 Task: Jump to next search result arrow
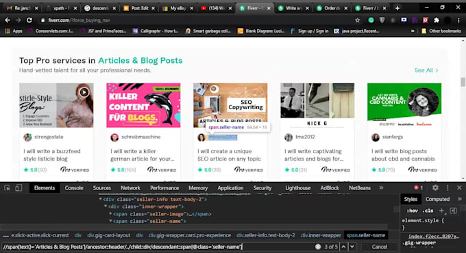352,247
